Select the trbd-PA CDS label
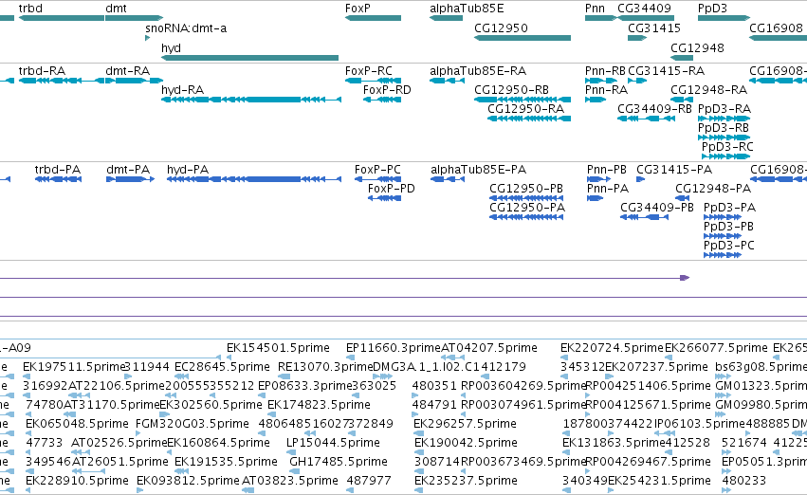807x495 pixels. click(58, 170)
